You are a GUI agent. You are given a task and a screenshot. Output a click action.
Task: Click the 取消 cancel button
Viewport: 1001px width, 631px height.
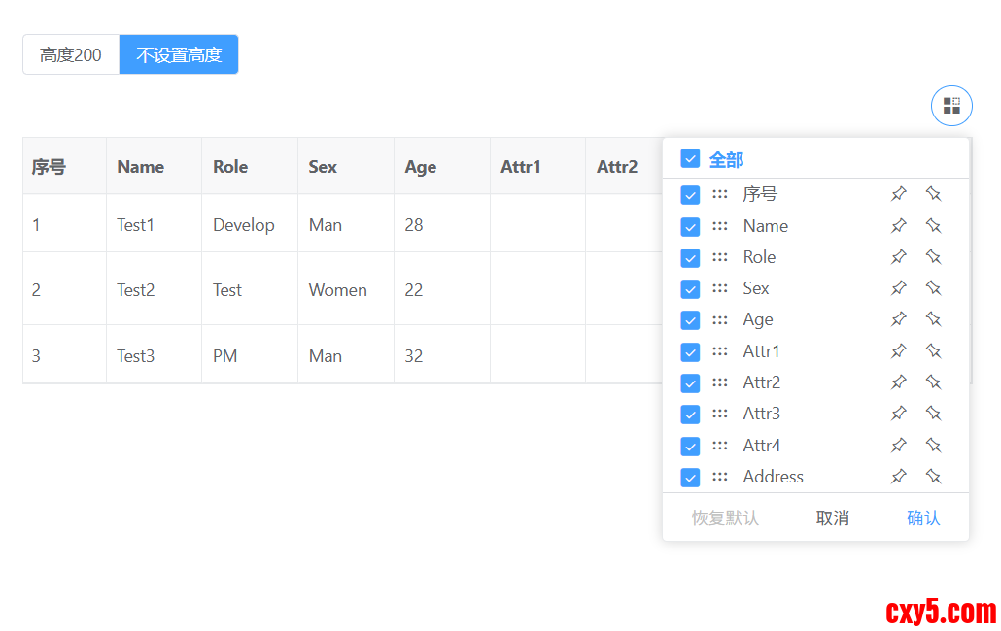coord(833,518)
